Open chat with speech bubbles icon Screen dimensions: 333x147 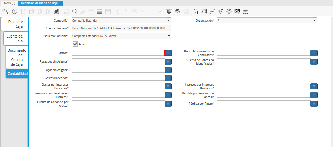[91, 11]
